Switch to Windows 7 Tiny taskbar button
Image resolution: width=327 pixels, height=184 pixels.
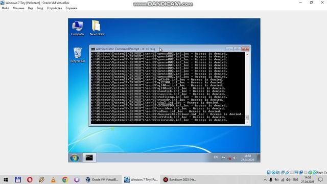click(x=141, y=179)
